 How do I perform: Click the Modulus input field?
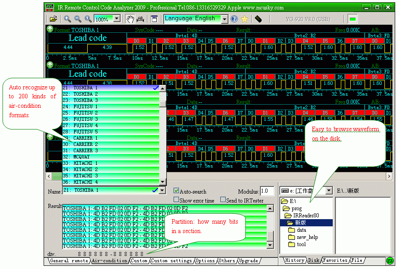click(267, 191)
